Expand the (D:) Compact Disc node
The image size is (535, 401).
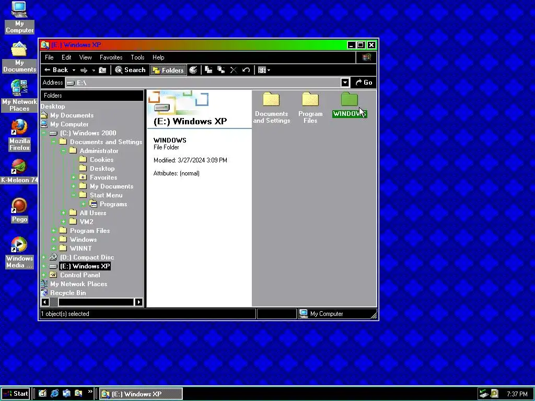tap(44, 257)
